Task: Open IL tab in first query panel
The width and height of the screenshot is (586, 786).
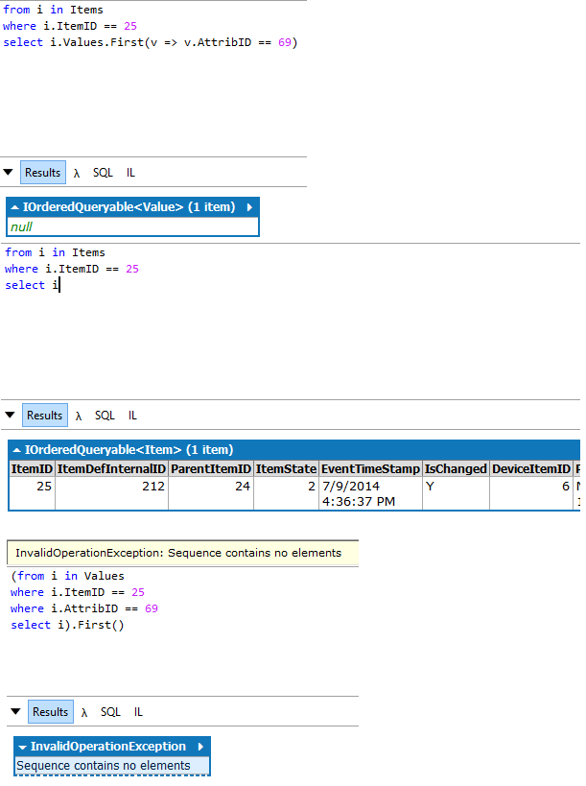Action: tap(130, 173)
